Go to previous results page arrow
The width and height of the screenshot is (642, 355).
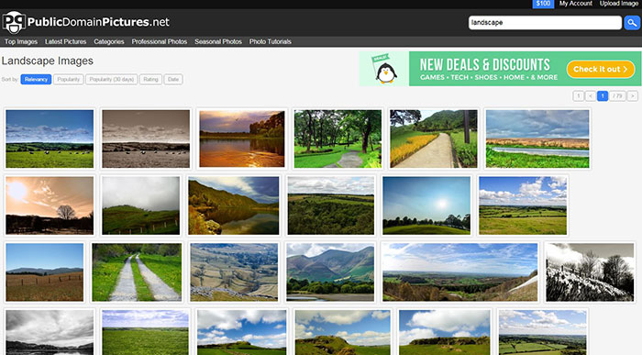tap(591, 96)
